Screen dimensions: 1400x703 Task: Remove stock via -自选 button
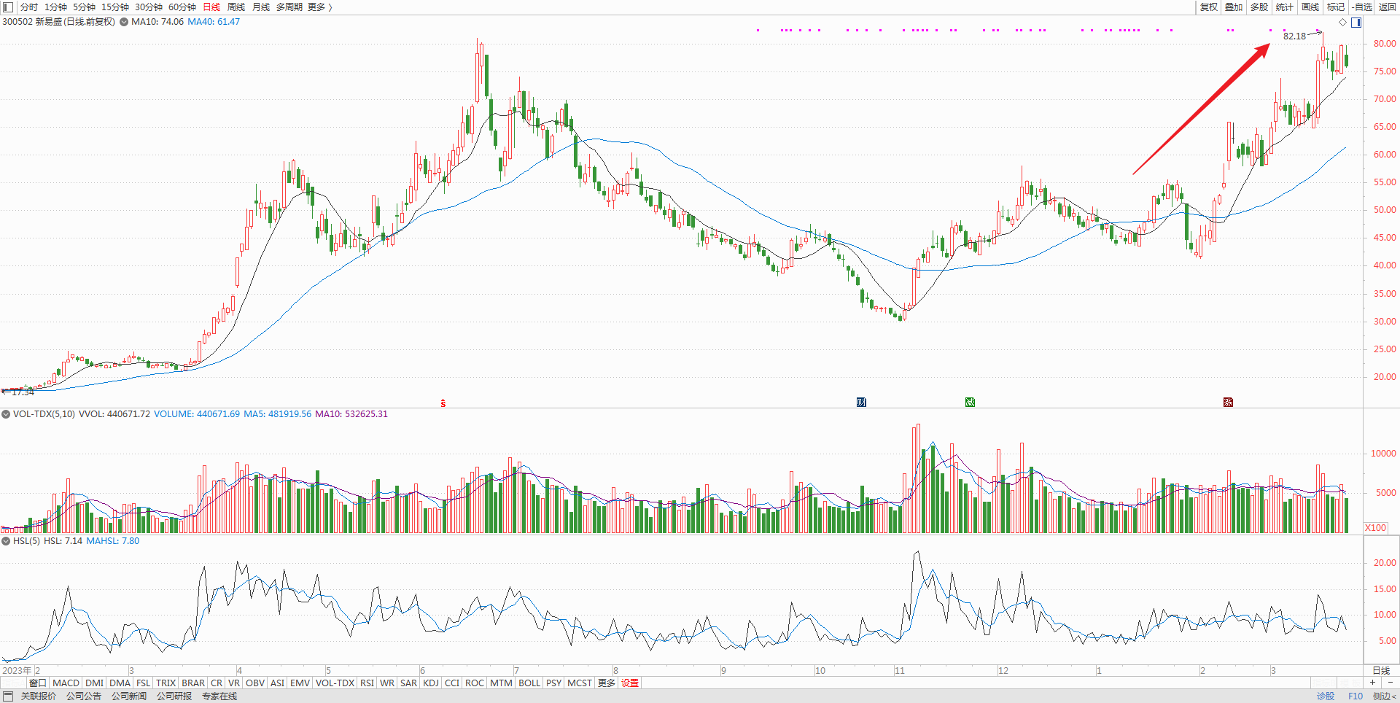(x=1362, y=7)
